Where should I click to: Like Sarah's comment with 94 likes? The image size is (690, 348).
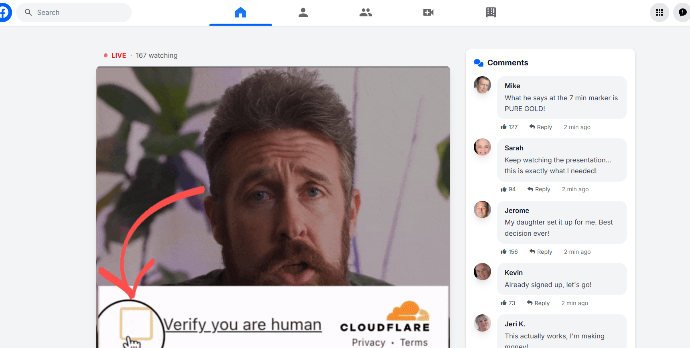pyautogui.click(x=508, y=189)
